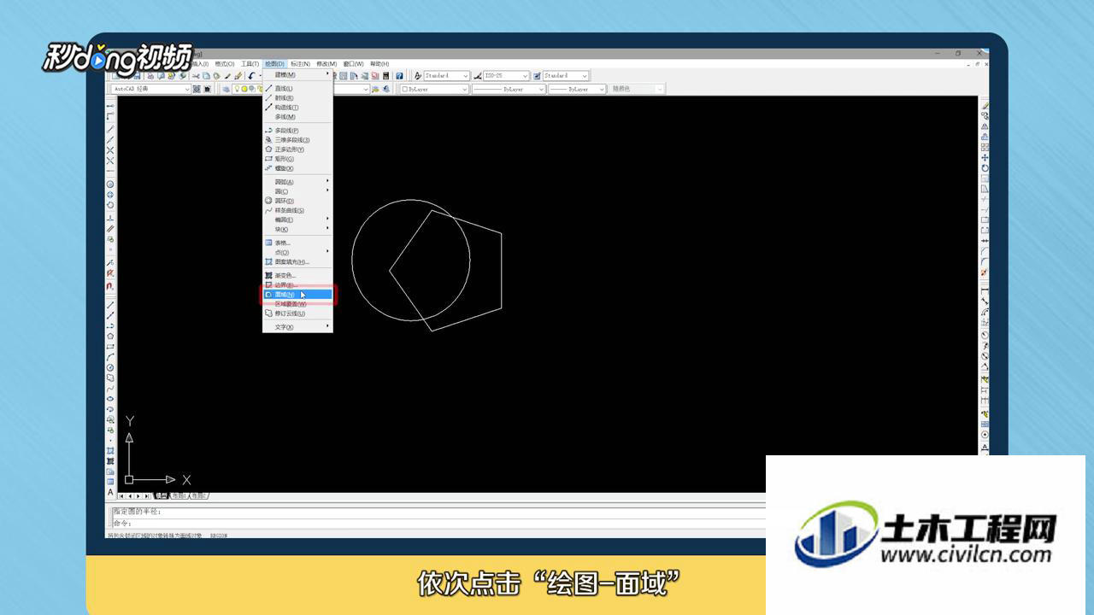
Task: Expand the 圆弧(A) submenu
Action: tap(297, 182)
